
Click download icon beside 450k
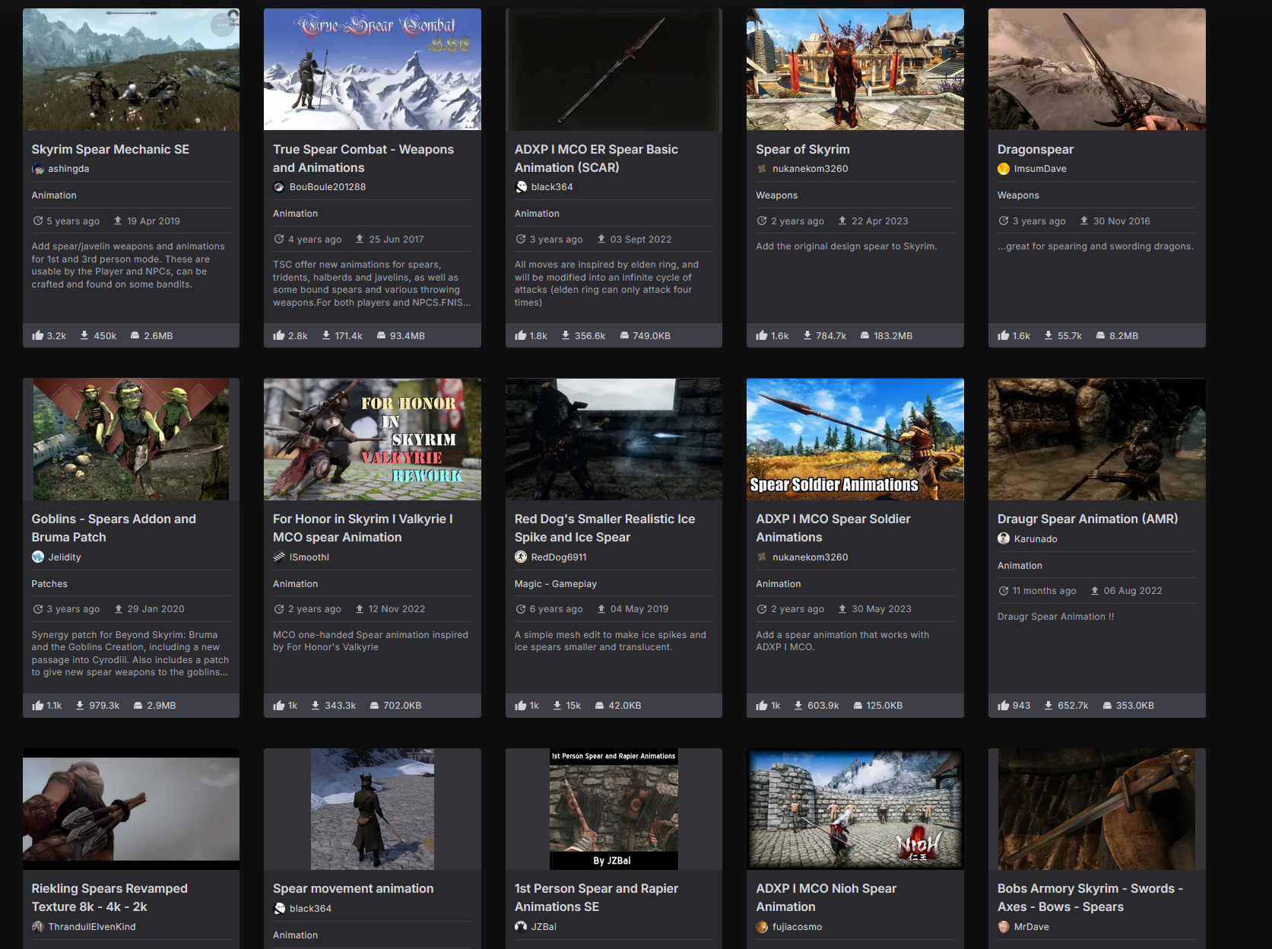coord(84,335)
